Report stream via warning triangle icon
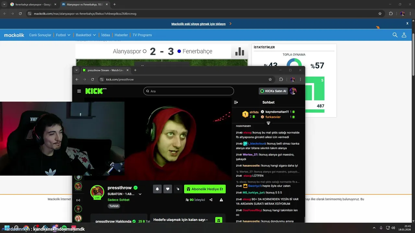Image resolution: width=415 pixels, height=233 pixels. (221, 200)
